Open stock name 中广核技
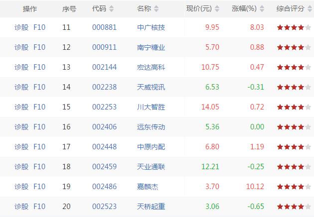Viewport: 314px width, 217px height. (151, 27)
